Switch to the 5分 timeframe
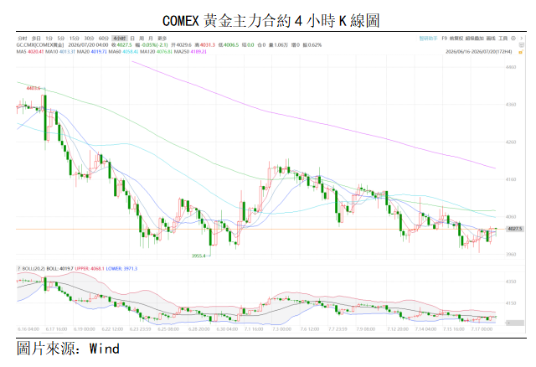The width and height of the screenshot is (536, 367). point(61,39)
